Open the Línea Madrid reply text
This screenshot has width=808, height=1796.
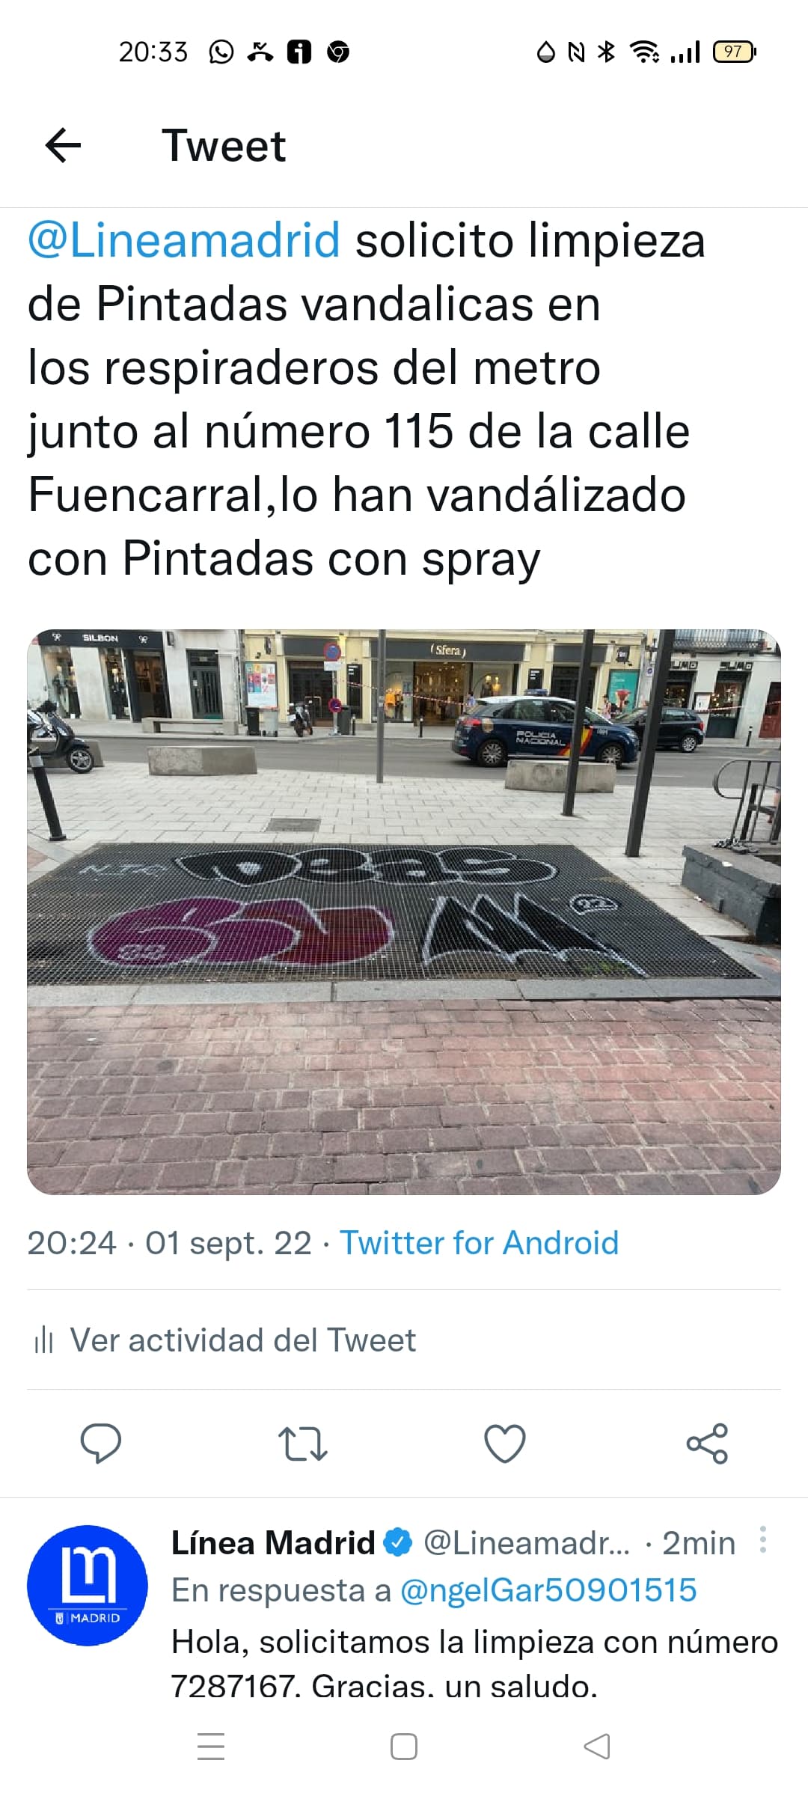(x=475, y=1664)
